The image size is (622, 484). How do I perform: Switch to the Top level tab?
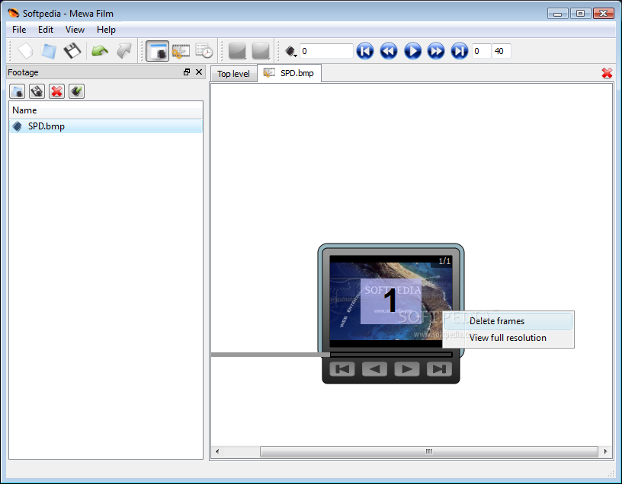coord(233,74)
